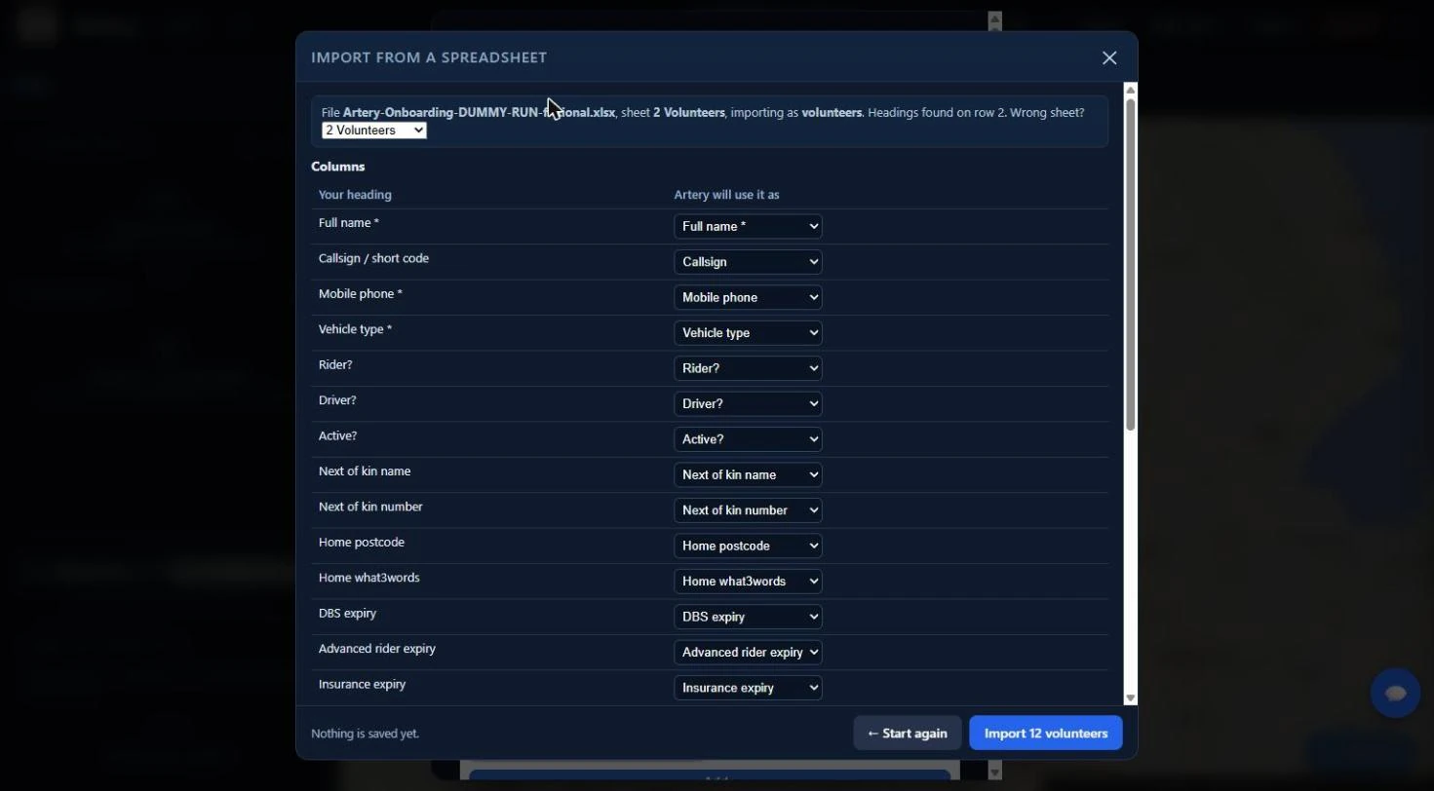Image resolution: width=1434 pixels, height=791 pixels.
Task: Click Import 12 volunteers button
Action: pos(1045,734)
